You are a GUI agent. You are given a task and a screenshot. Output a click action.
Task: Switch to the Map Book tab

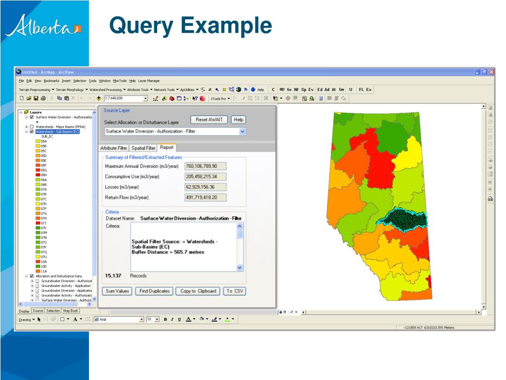71,311
